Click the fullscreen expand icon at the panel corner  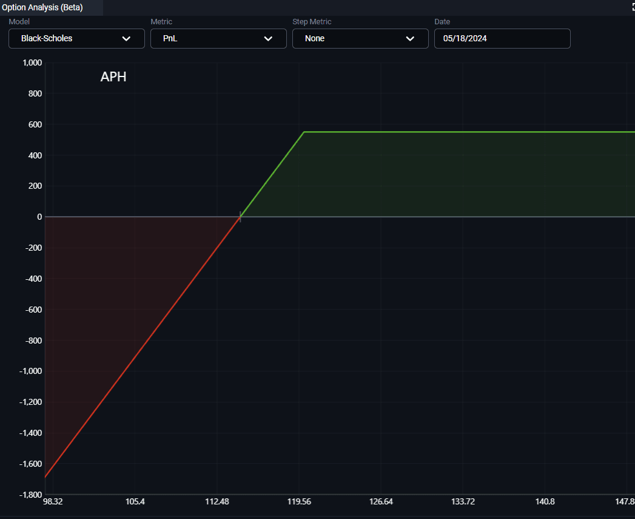[x=633, y=7]
